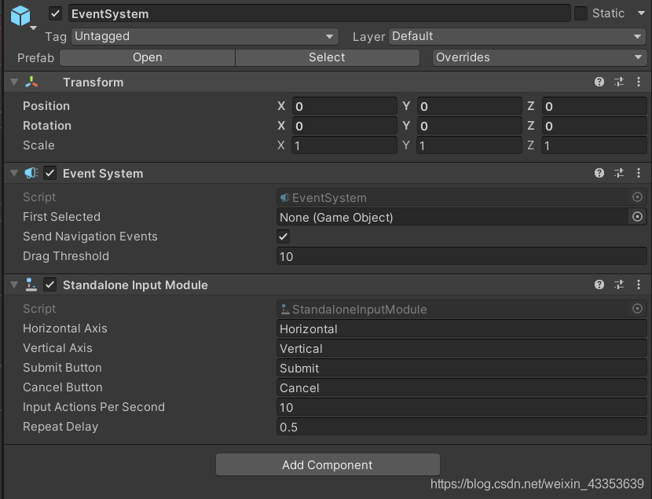
Task: Click Rotation X field
Action: [x=344, y=126]
